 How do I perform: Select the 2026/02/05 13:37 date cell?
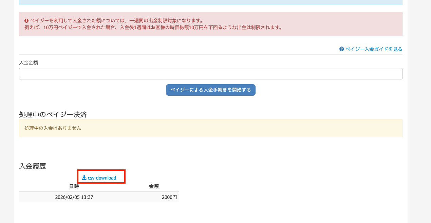pyautogui.click(x=74, y=197)
